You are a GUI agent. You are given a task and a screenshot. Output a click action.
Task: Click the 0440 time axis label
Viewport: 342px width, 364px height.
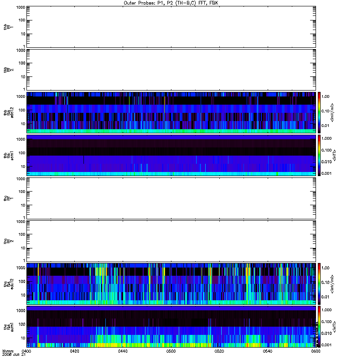pos(123,351)
